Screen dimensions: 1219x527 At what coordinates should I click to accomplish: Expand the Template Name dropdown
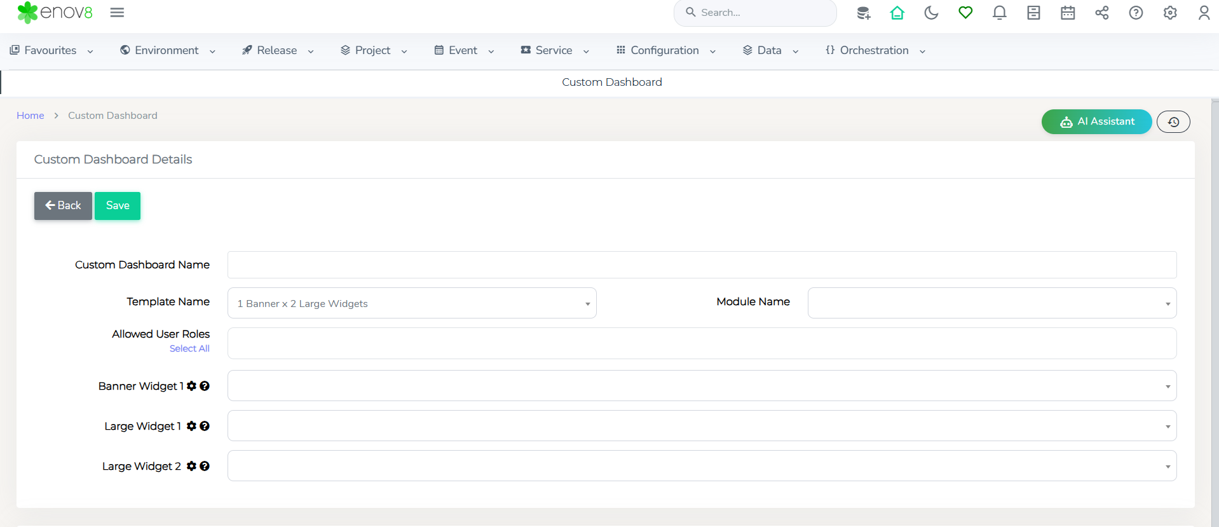pos(412,303)
